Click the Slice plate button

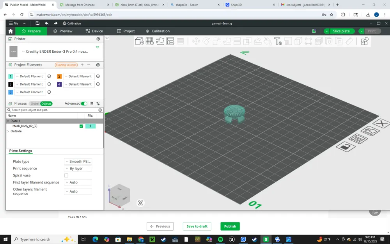(x=341, y=31)
